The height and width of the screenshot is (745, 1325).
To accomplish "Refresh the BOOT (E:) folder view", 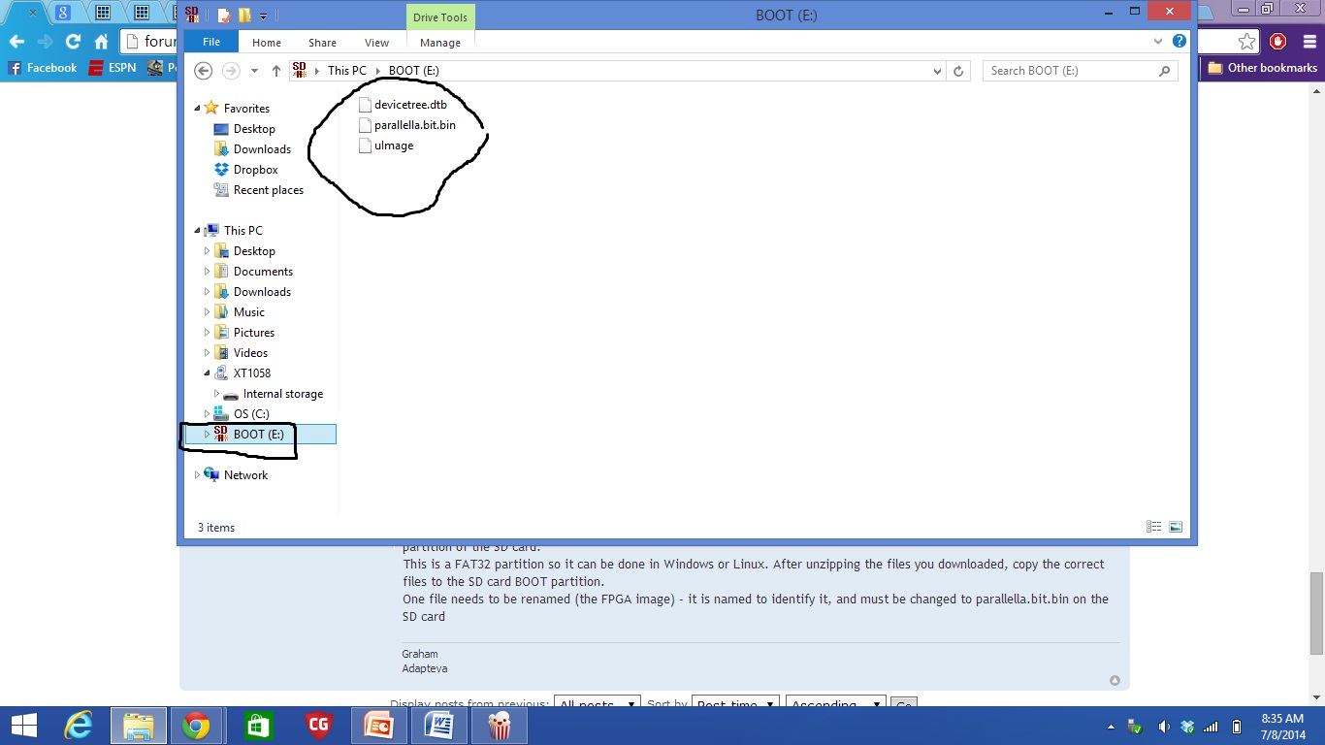I will click(x=958, y=71).
